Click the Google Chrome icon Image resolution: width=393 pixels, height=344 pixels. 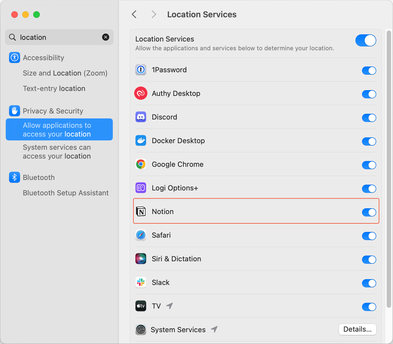click(141, 164)
